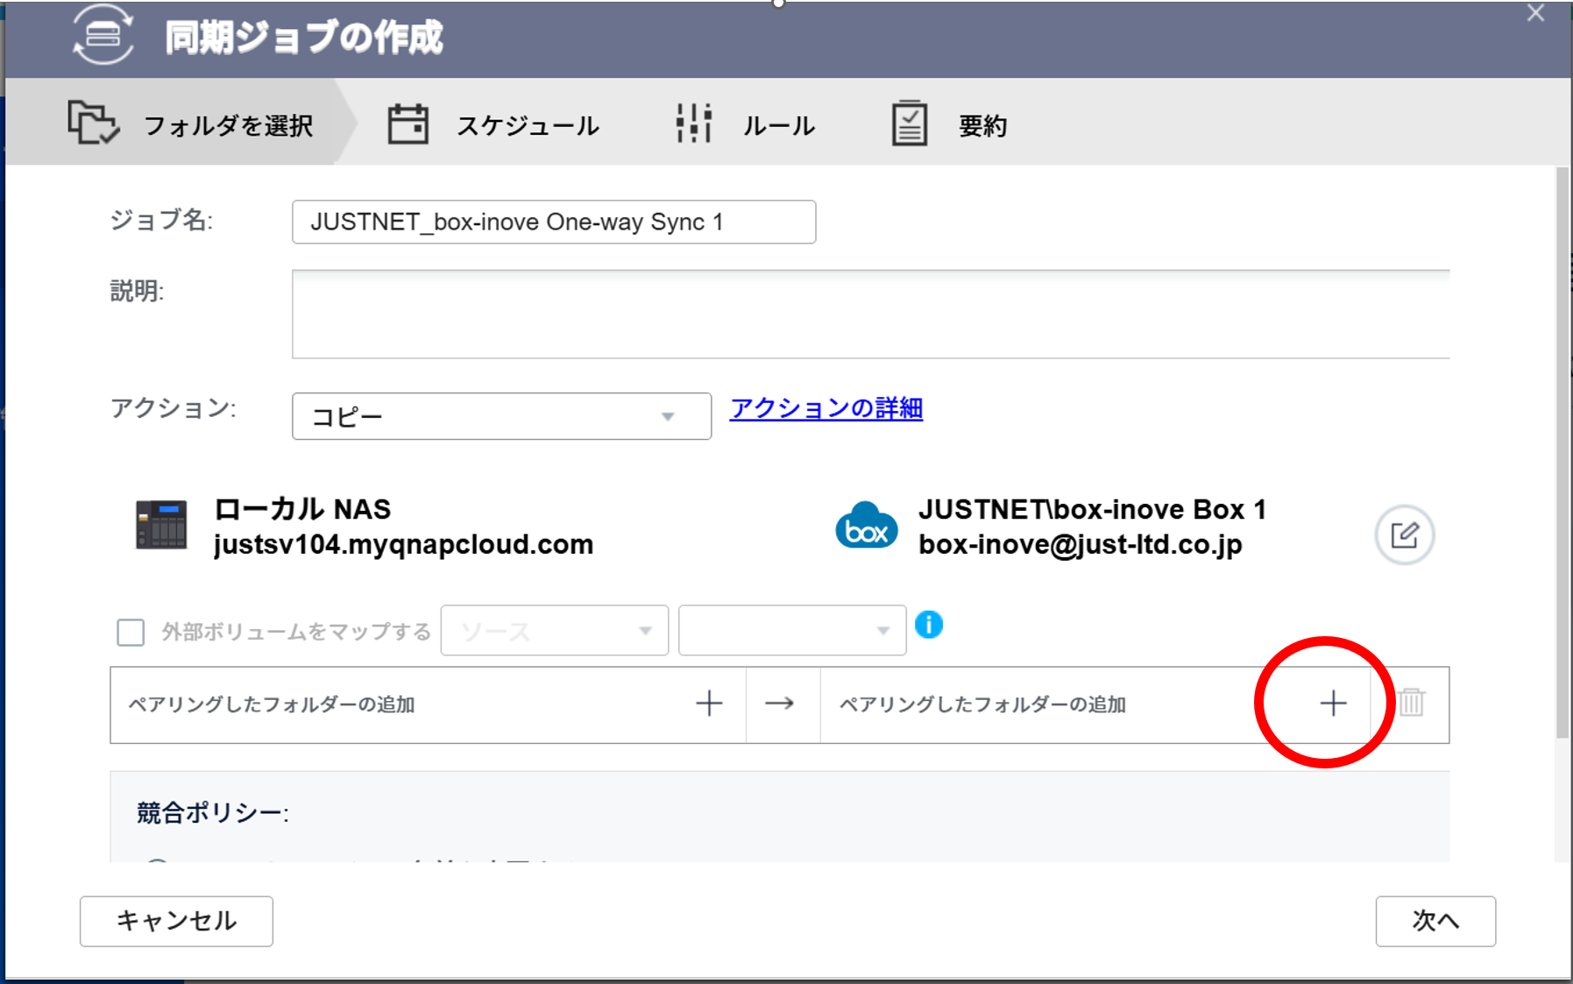Click the box-inove@just-ltd.co.jp text
The image size is (1573, 984).
click(1081, 545)
